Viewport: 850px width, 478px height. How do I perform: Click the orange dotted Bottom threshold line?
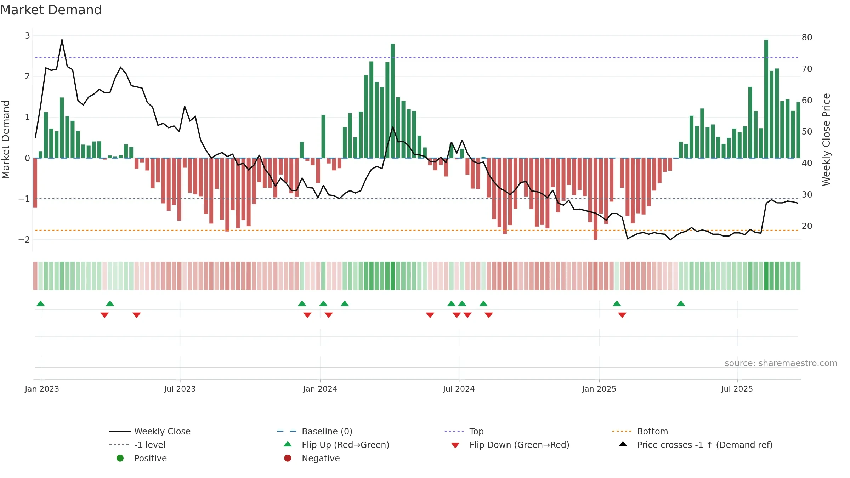pos(416,231)
